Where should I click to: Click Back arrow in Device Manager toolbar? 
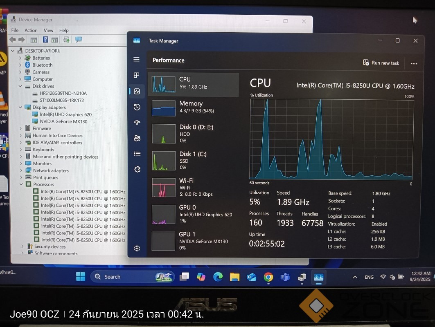pyautogui.click(x=13, y=40)
